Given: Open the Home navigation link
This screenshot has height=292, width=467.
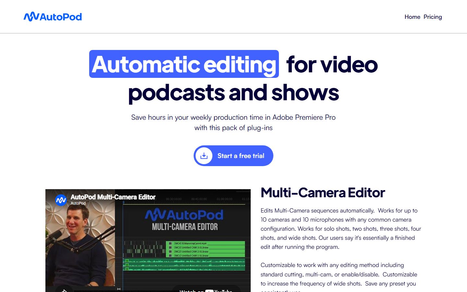Looking at the screenshot, I should [x=412, y=17].
